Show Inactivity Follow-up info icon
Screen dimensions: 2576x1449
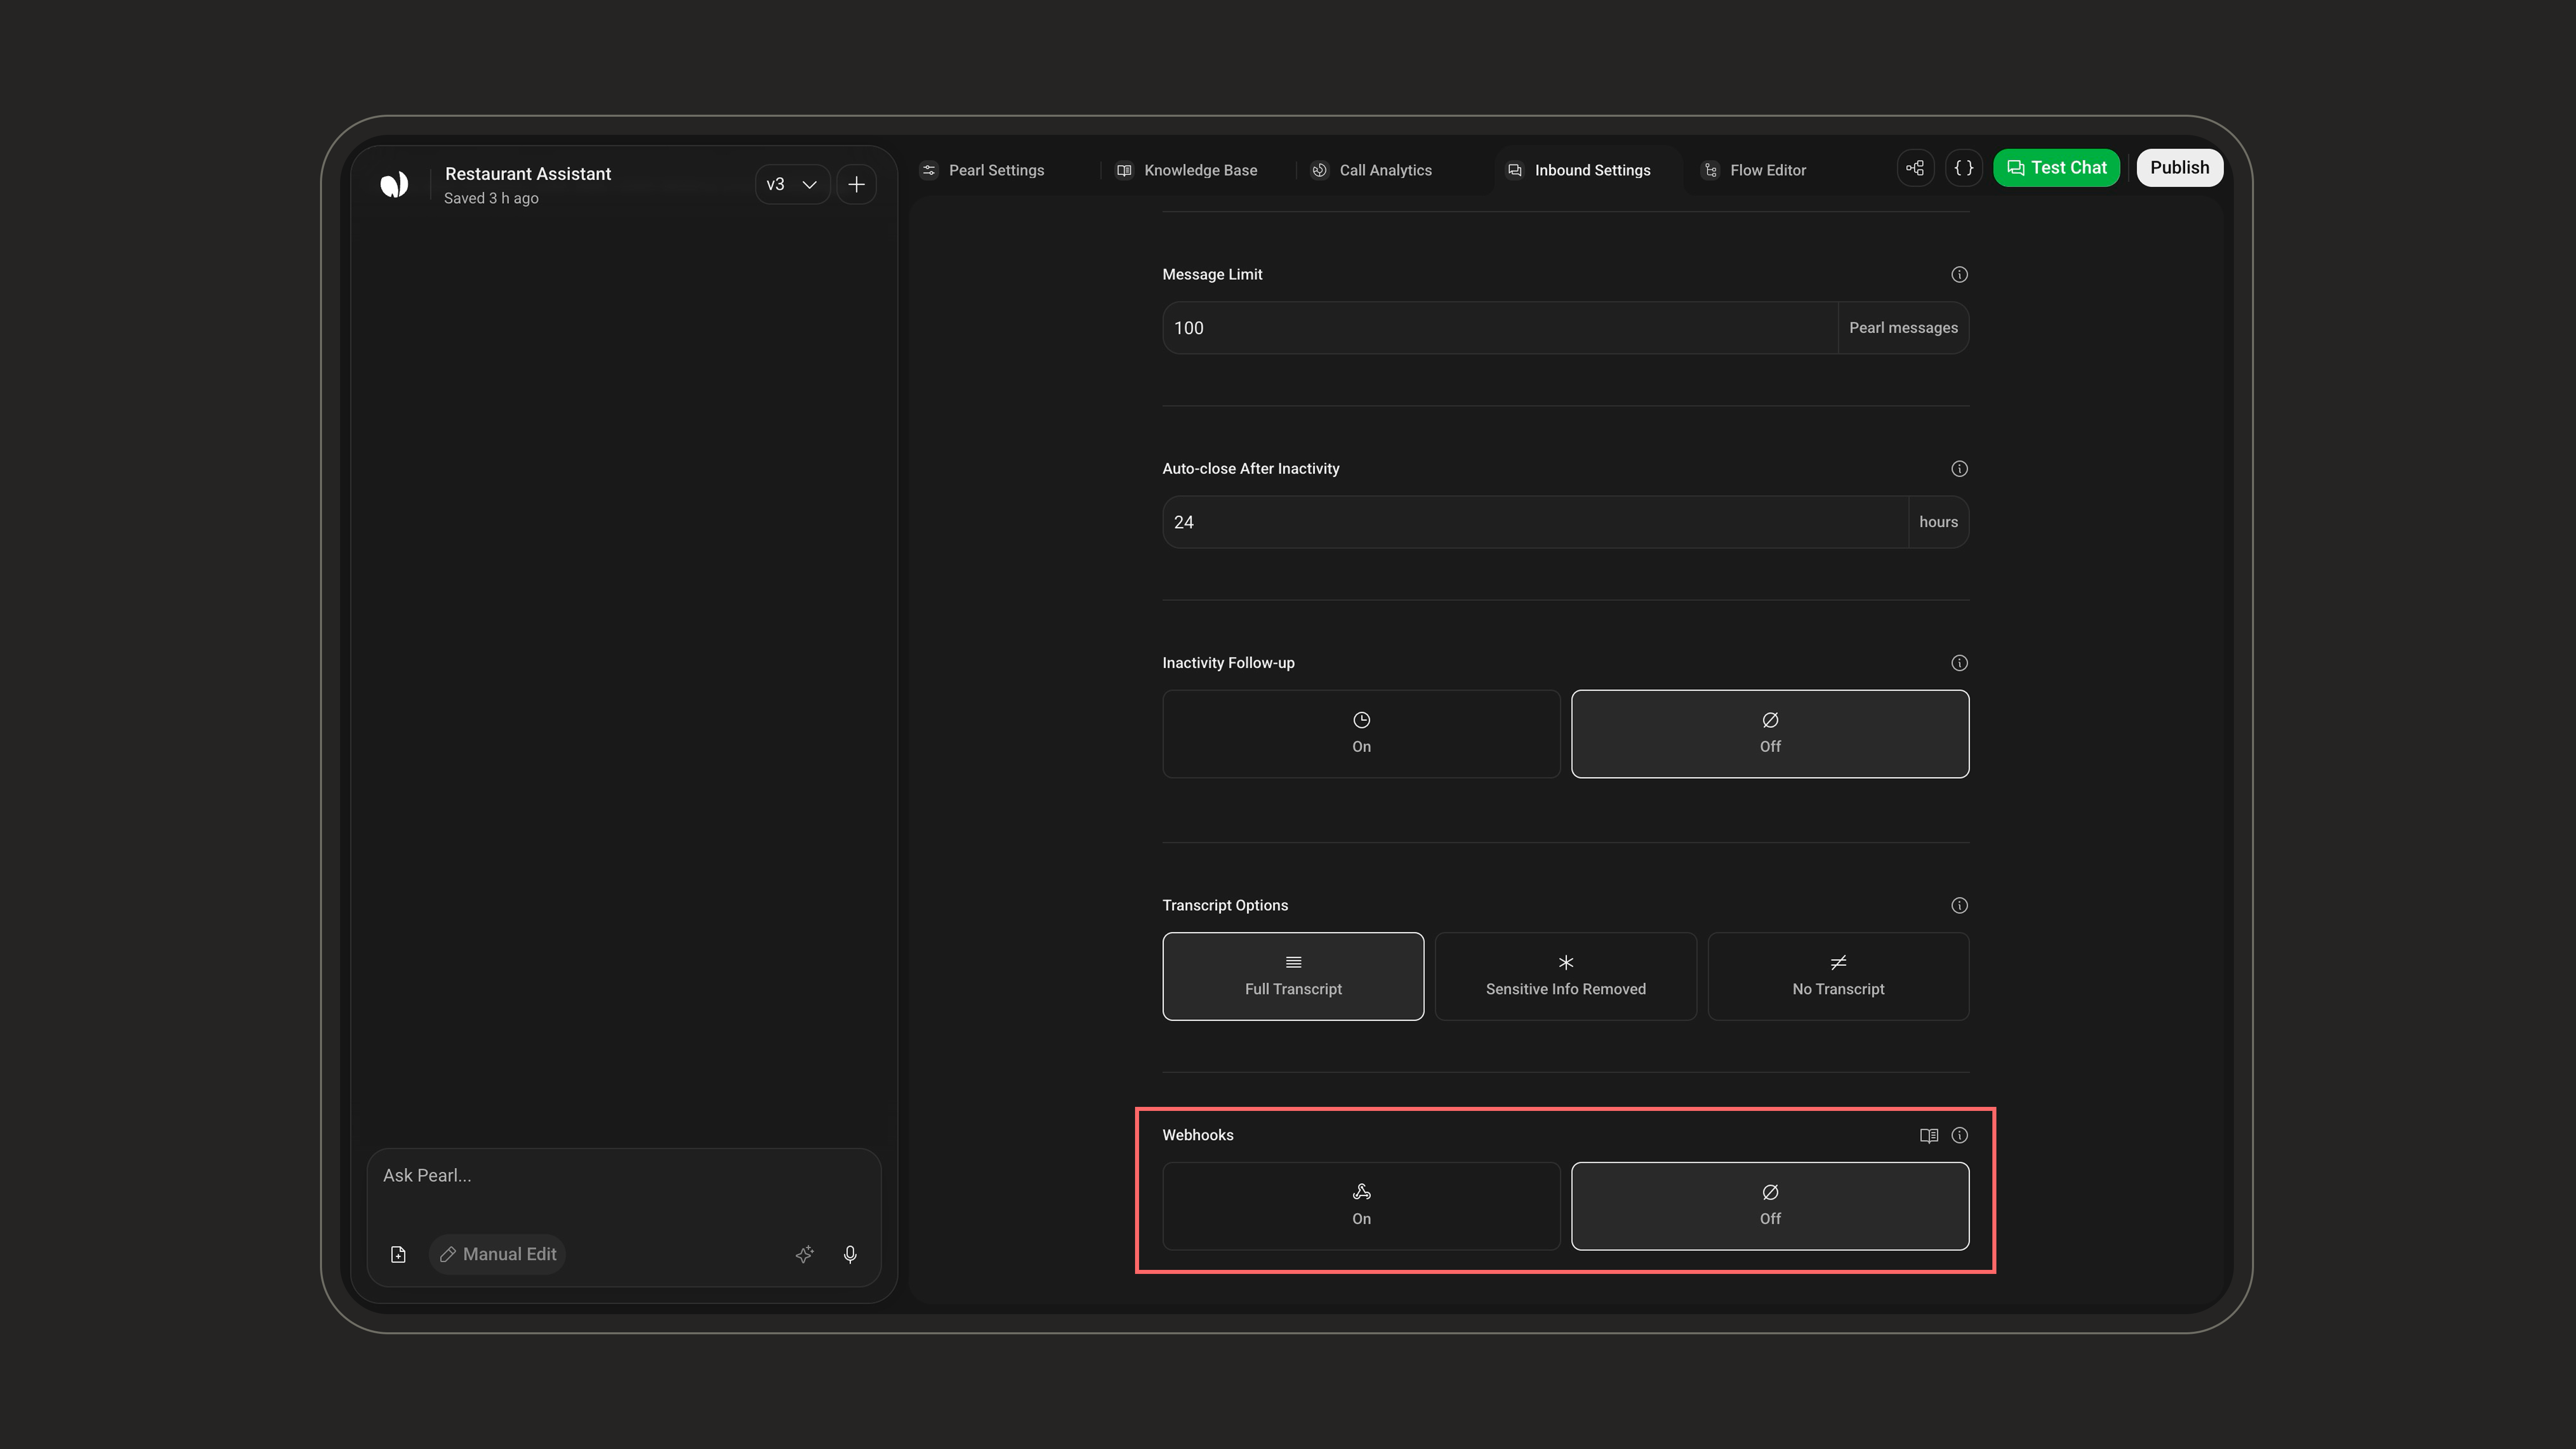pos(1959,663)
